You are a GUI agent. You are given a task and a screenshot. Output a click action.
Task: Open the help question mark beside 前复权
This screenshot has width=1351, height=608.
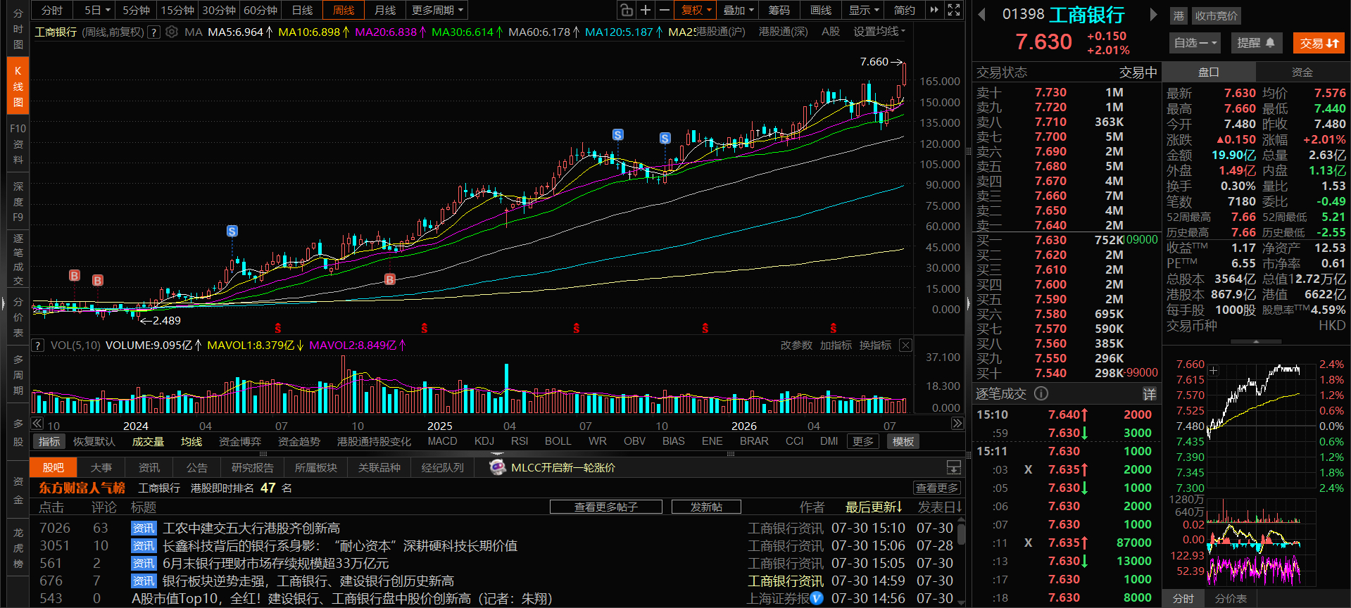(153, 32)
